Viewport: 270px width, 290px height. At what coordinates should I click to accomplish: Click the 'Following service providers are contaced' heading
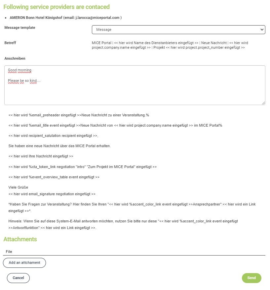57,7
